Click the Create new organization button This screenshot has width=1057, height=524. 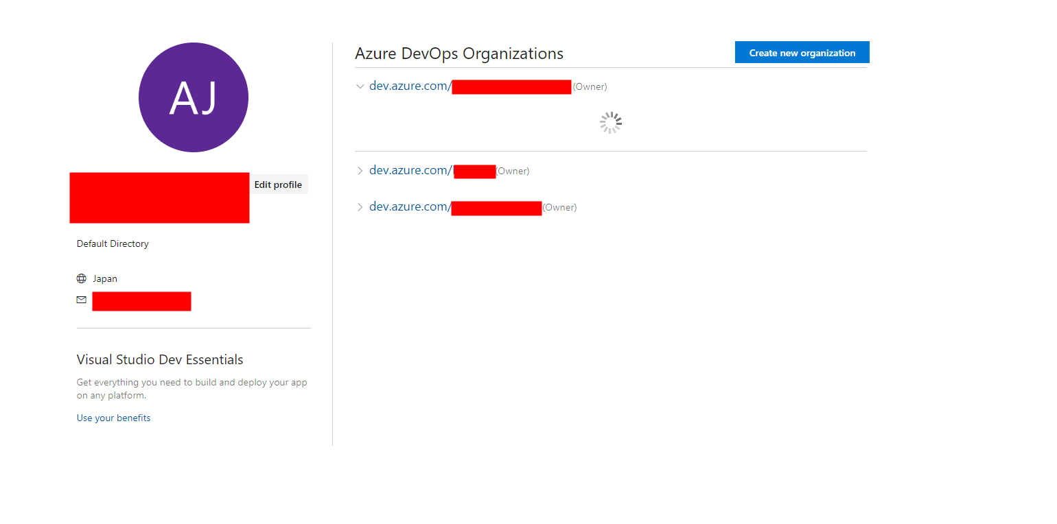pos(802,52)
